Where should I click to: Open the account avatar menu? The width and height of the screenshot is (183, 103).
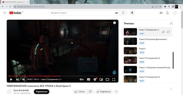pyautogui.click(x=175, y=13)
